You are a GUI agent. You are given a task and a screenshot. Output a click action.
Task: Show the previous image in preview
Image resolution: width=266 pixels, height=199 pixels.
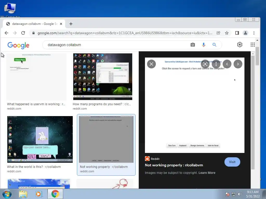pos(227,64)
